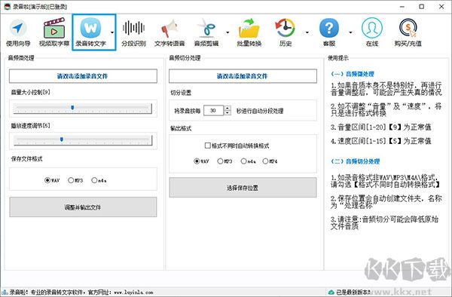The image size is (452, 297).
Task: Expand dropdown arrow next to 客服
Action: coord(350,32)
